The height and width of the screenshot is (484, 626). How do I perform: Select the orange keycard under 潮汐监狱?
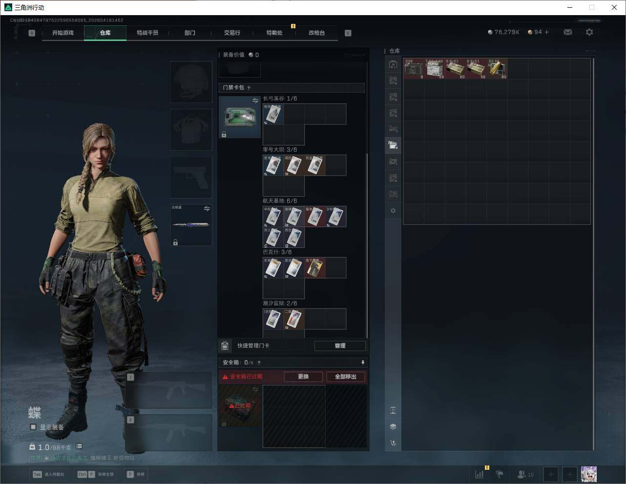coord(294,319)
